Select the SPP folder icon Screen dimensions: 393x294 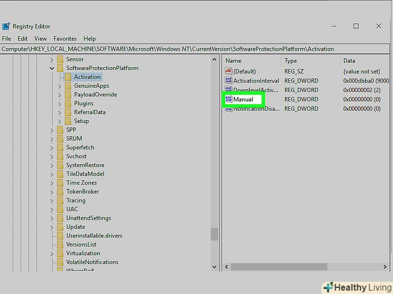60,130
